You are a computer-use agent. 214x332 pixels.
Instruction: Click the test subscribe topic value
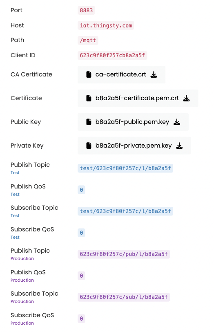coord(125,211)
